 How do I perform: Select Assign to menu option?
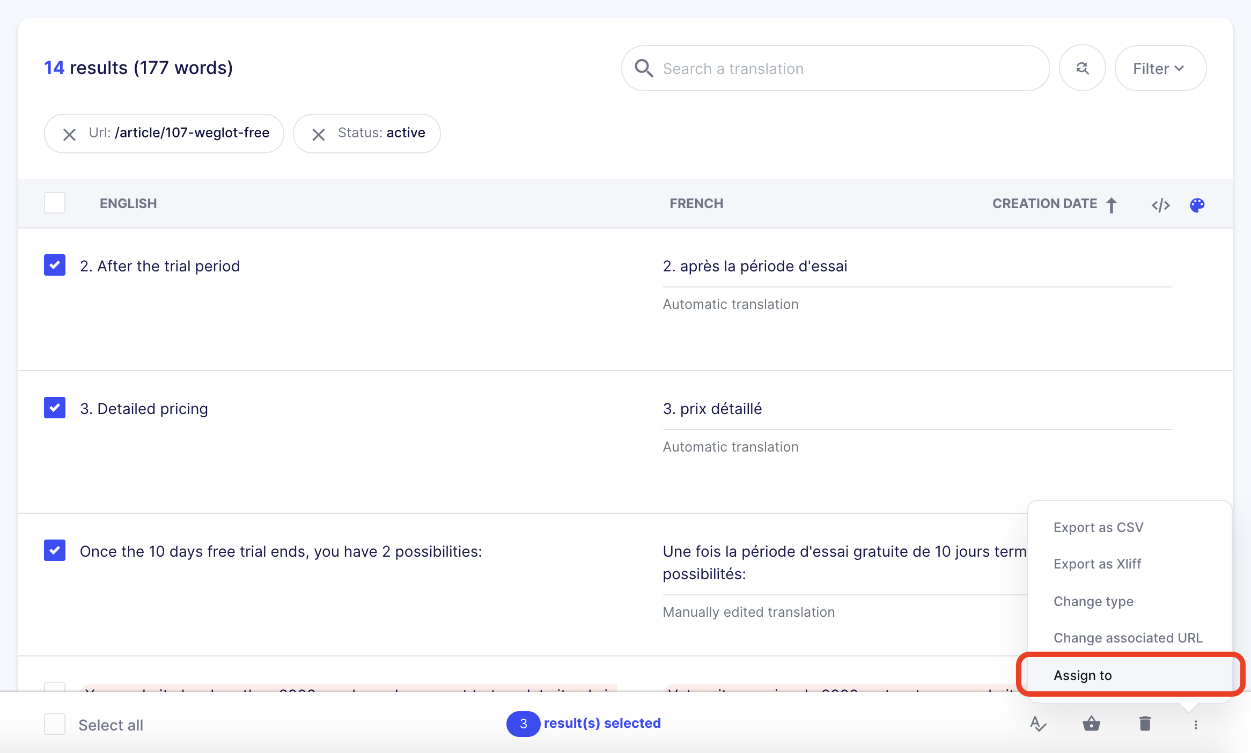tap(1083, 675)
